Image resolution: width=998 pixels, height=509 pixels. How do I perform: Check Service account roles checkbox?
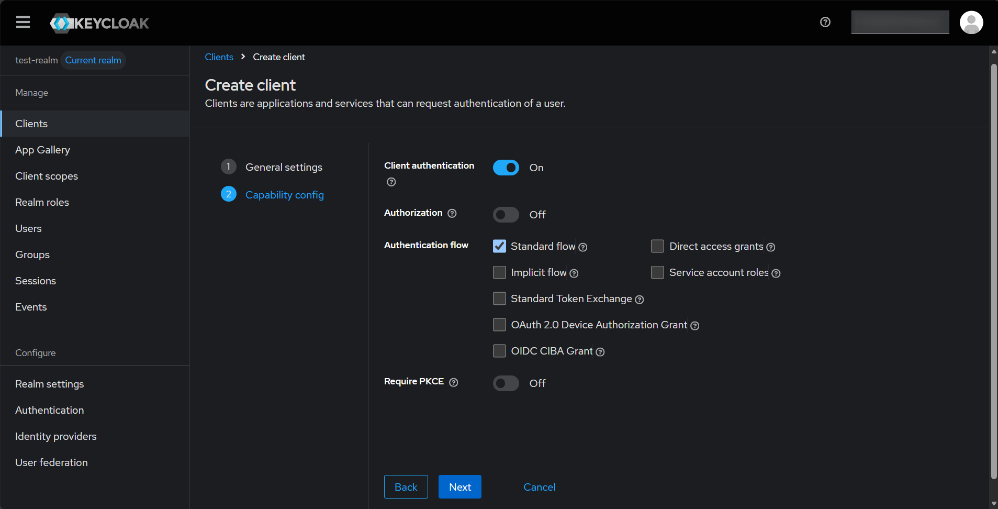pyautogui.click(x=658, y=272)
